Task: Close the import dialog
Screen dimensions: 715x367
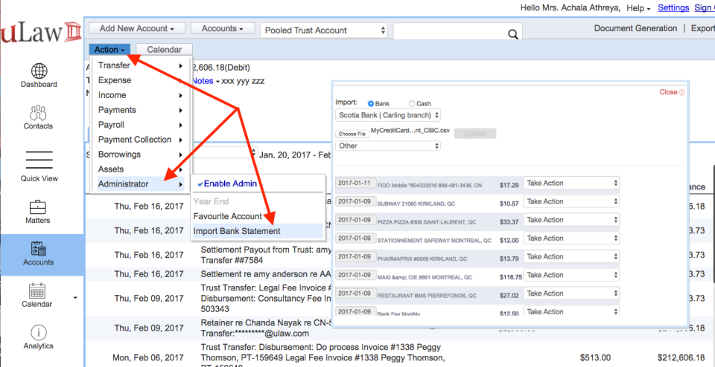Action: point(672,92)
